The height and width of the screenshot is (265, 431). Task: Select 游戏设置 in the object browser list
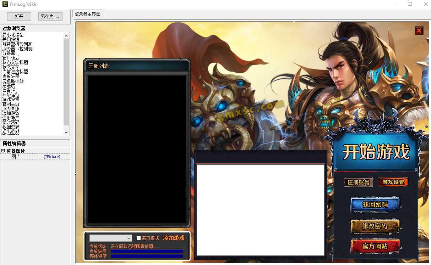coord(11,99)
